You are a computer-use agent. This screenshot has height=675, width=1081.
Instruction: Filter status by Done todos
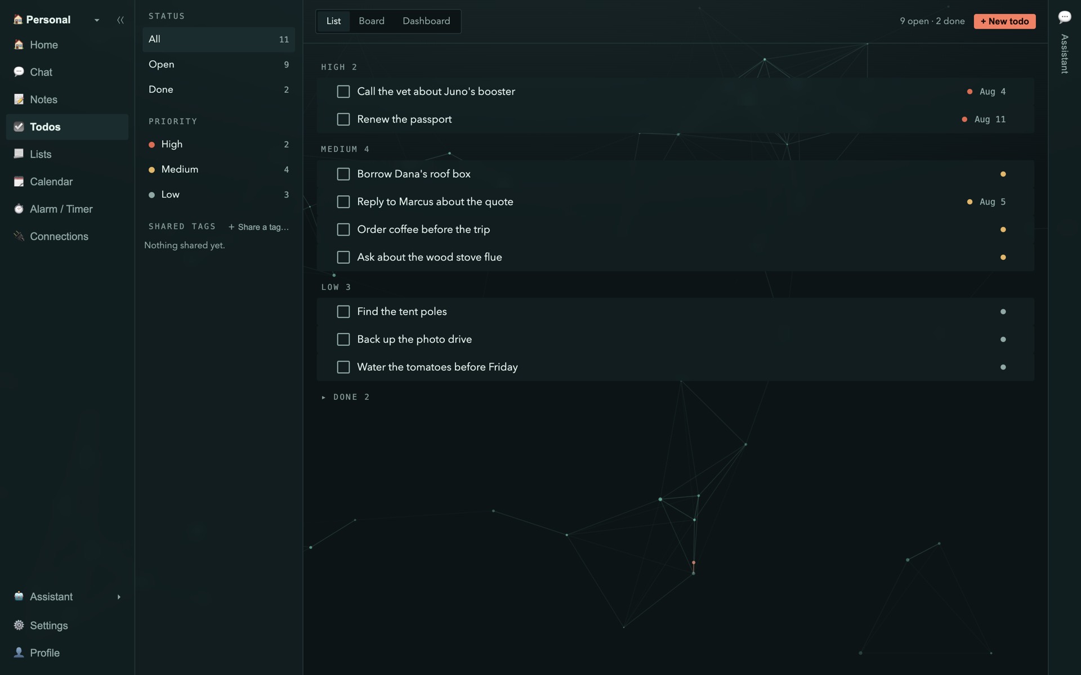[218, 89]
